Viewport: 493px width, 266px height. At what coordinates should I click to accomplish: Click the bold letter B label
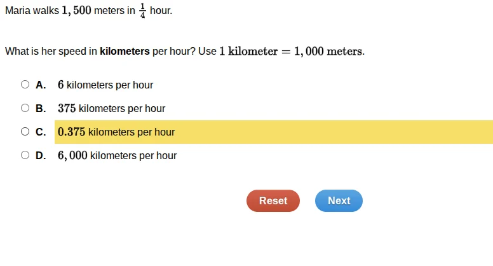click(x=41, y=108)
